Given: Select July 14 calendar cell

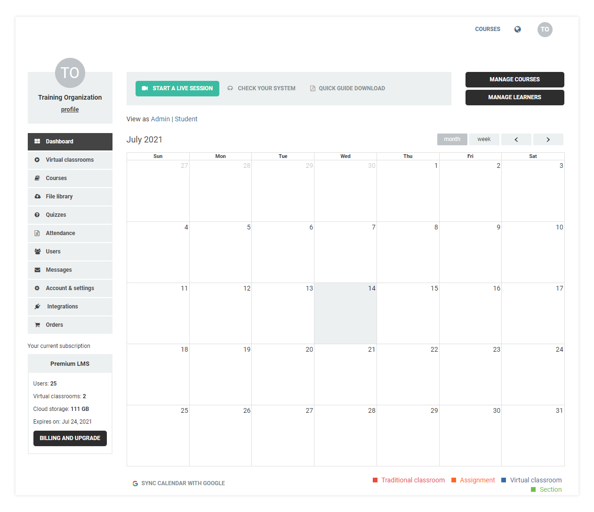Looking at the screenshot, I should point(345,313).
